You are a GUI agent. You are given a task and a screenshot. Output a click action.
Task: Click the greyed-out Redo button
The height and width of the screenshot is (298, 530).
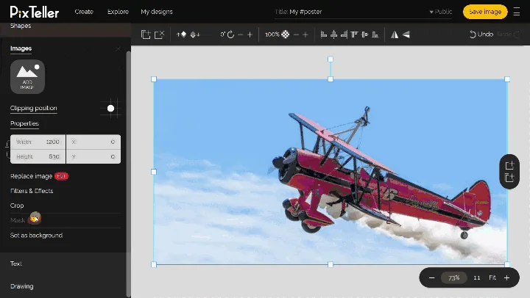(508, 34)
